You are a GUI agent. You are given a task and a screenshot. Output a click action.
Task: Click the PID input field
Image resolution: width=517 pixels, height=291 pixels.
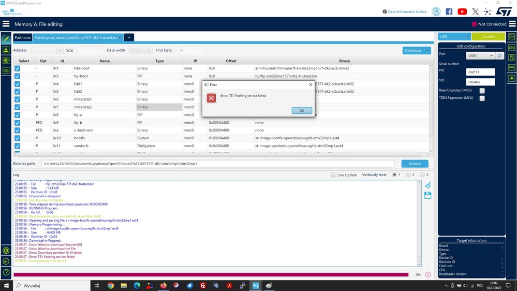[480, 72]
